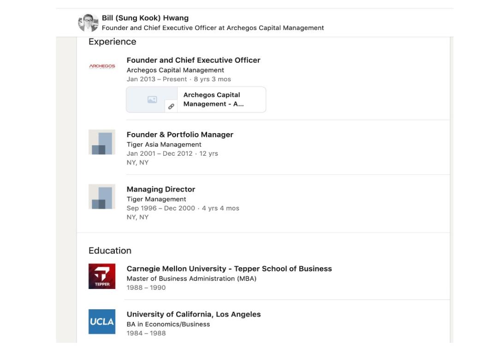Click the Tiger Management placeholder logo
Screen dimensions: 498x352
[x=102, y=196]
